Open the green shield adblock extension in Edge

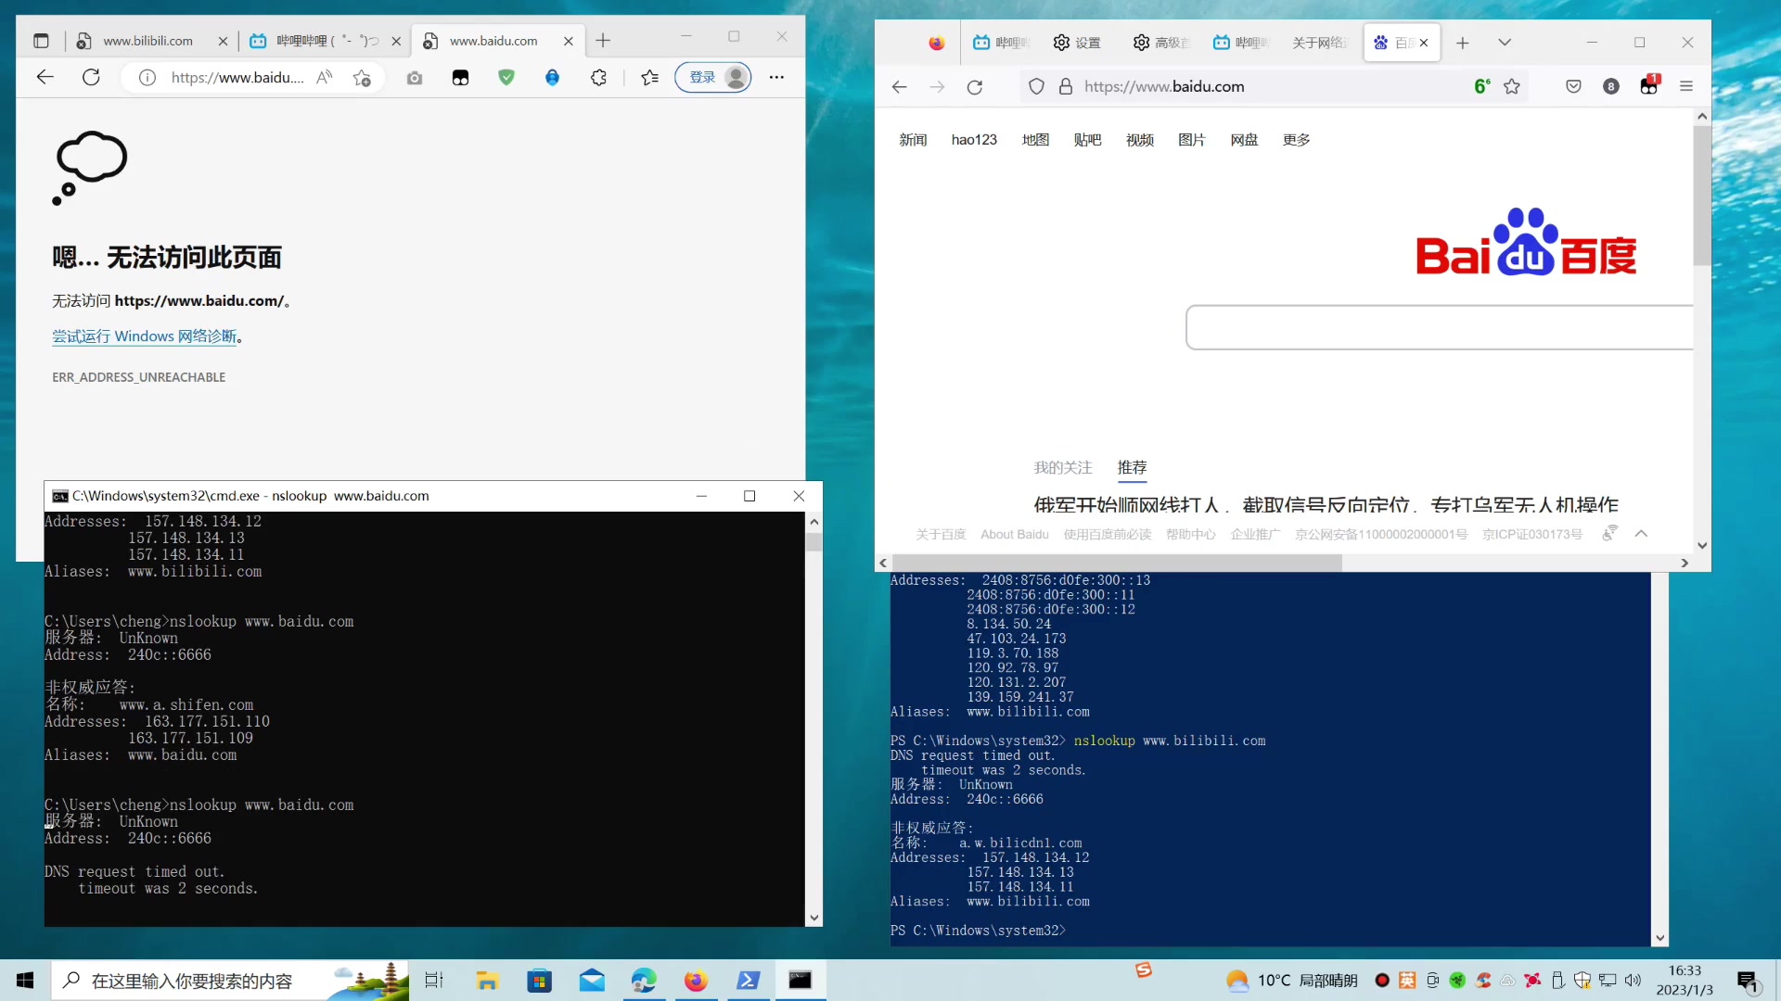pyautogui.click(x=506, y=78)
